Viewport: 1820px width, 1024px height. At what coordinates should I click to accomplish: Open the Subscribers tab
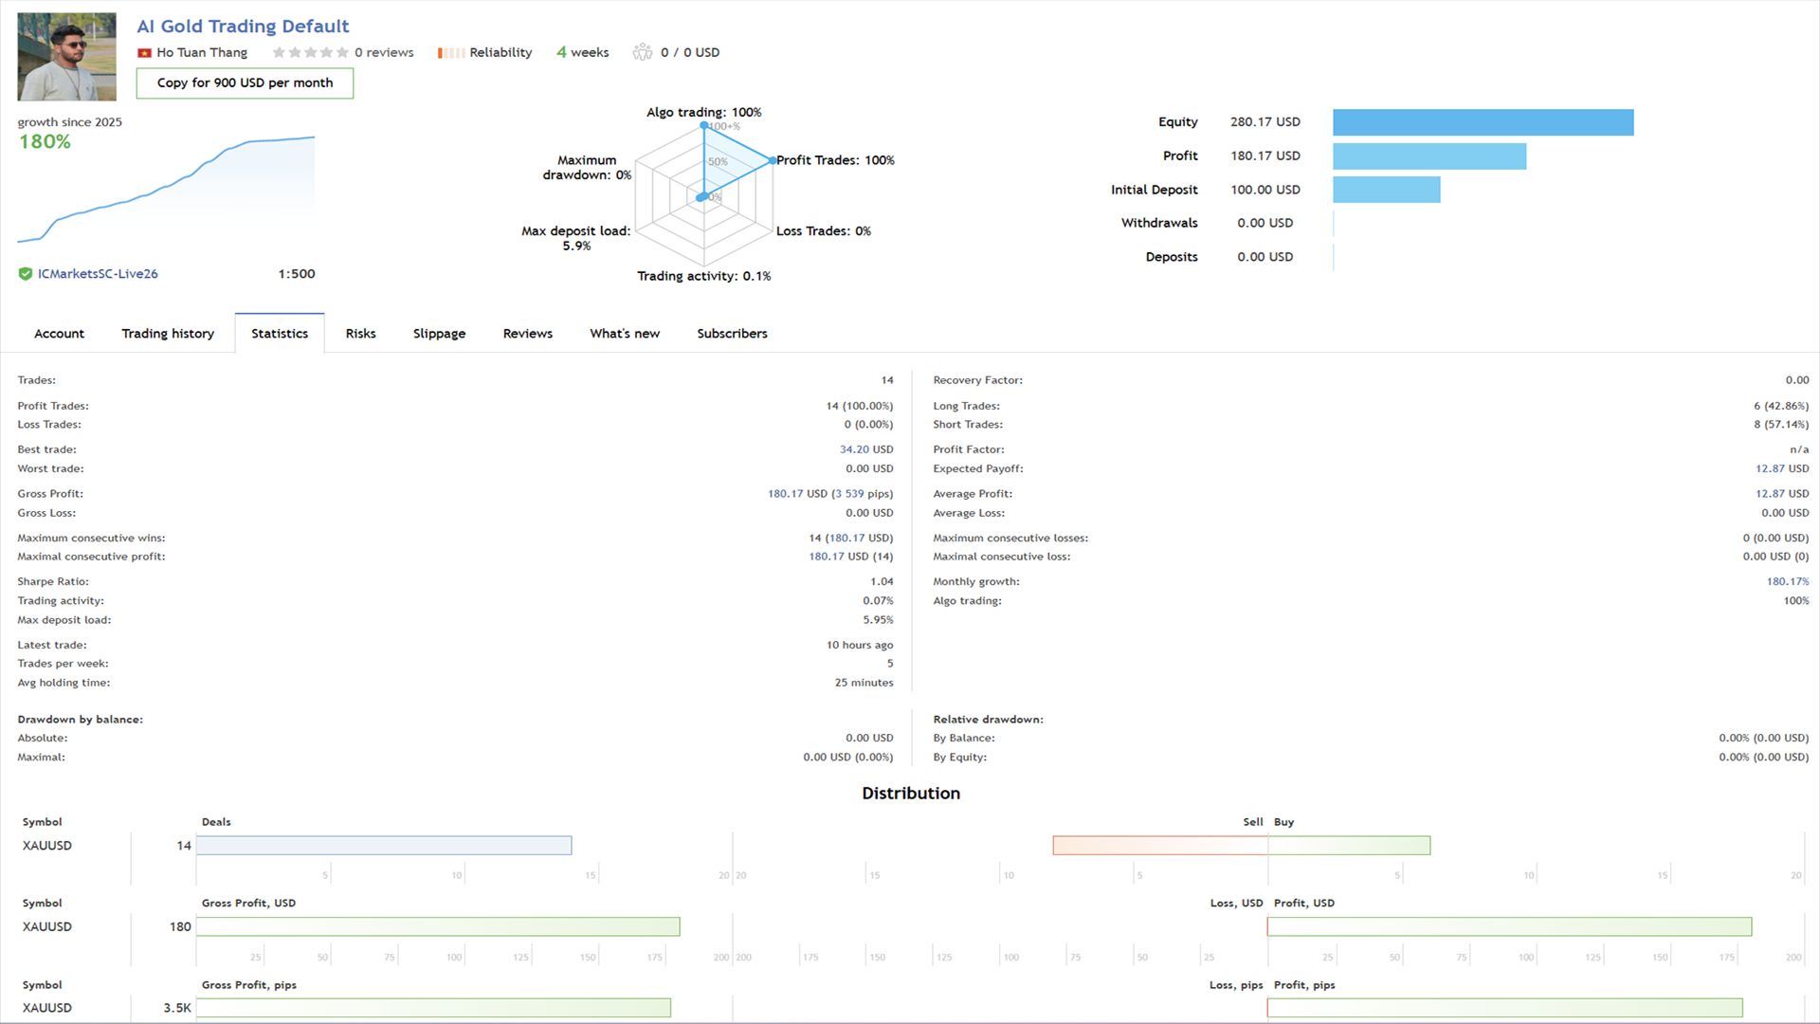tap(732, 334)
